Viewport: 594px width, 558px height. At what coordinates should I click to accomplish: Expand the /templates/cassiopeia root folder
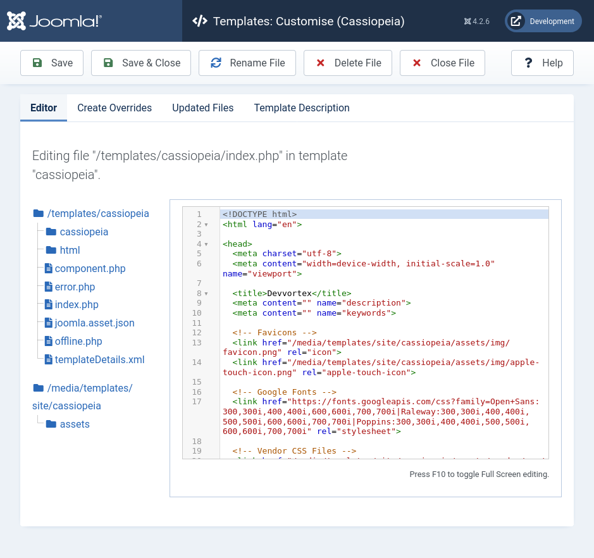pos(98,213)
